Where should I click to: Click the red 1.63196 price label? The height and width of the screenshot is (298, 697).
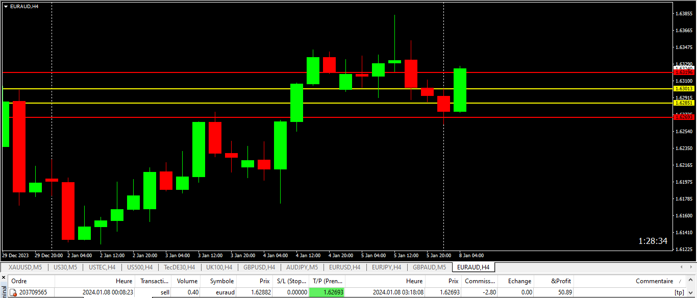684,72
